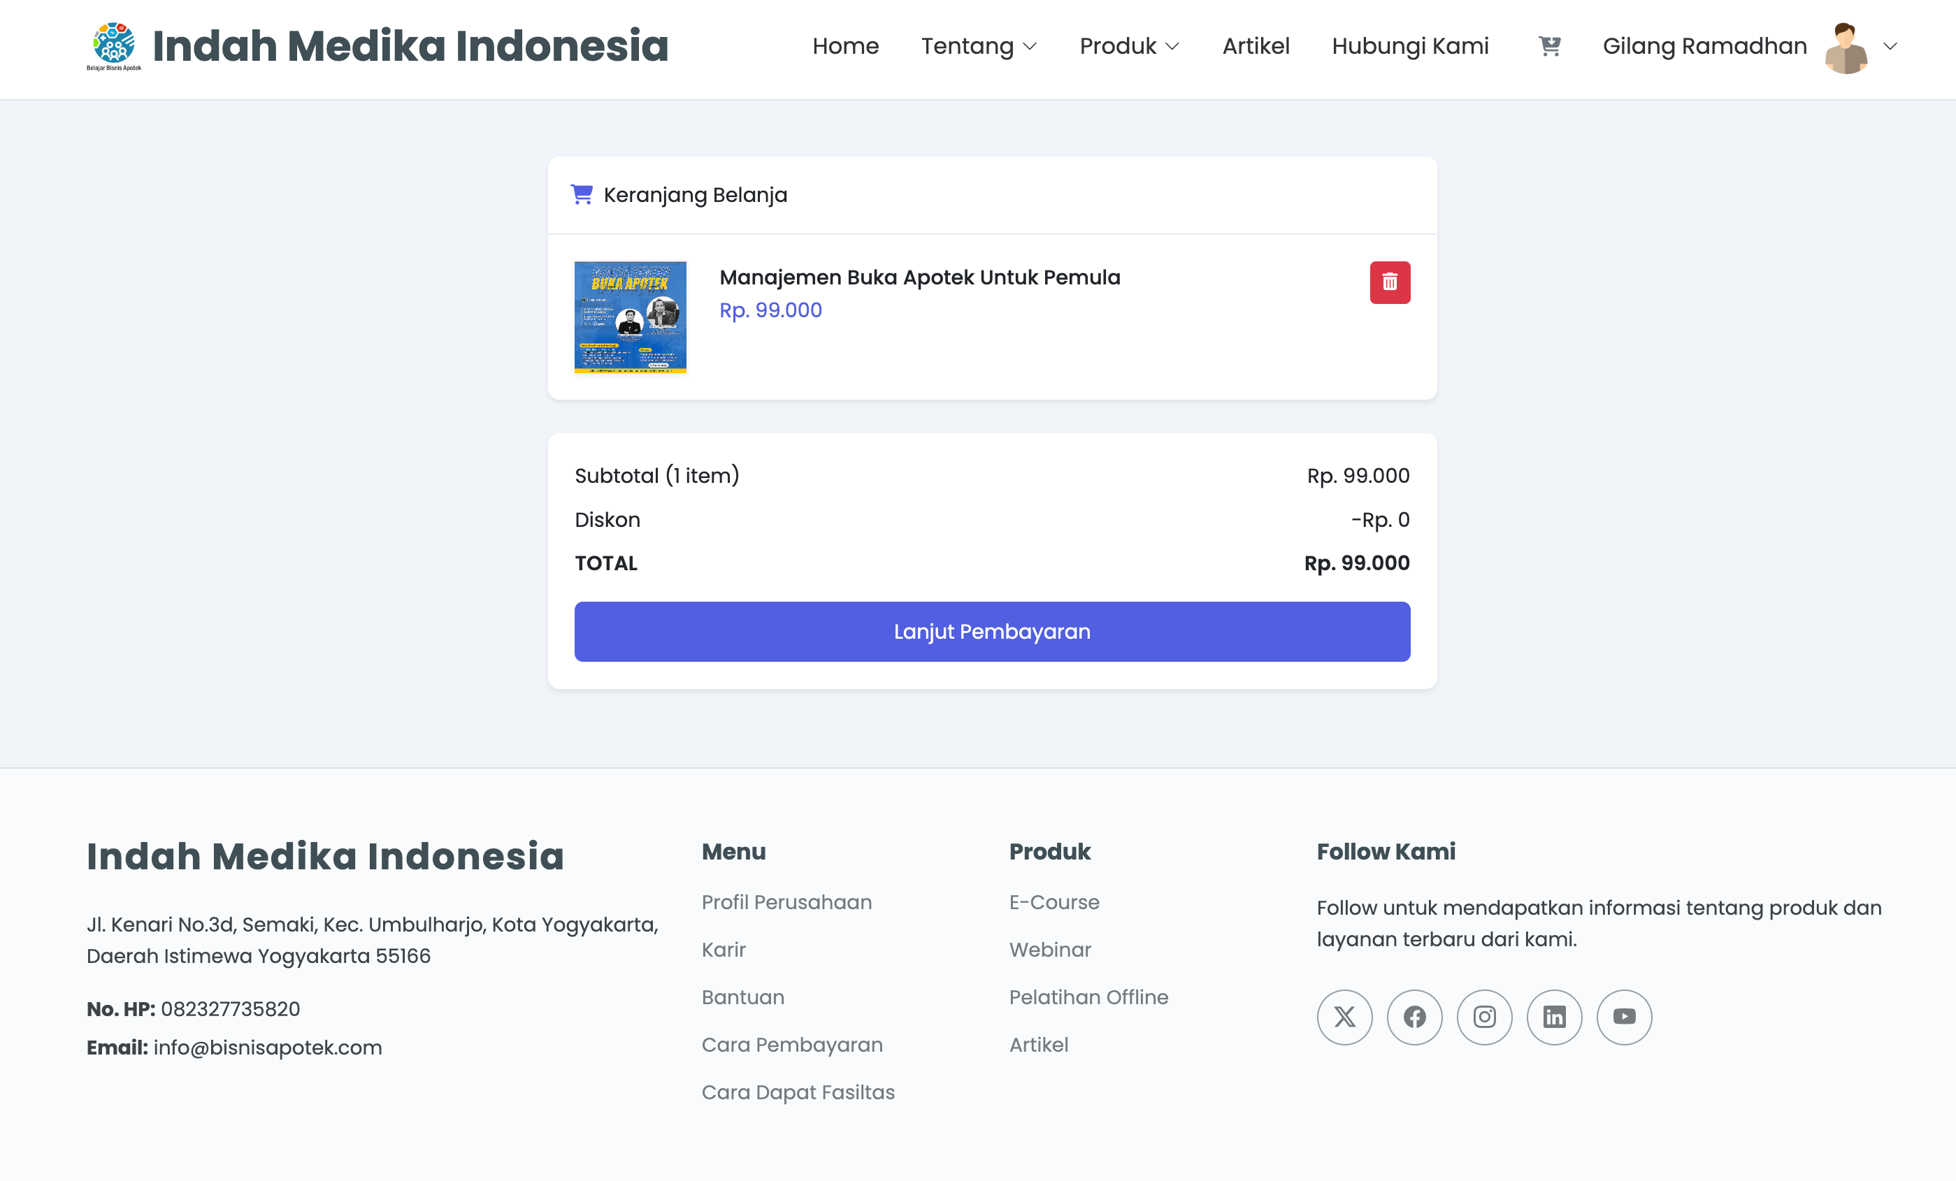This screenshot has height=1181, width=1956.
Task: Click the Buka Apotek product thumbnail
Action: pyautogui.click(x=629, y=317)
